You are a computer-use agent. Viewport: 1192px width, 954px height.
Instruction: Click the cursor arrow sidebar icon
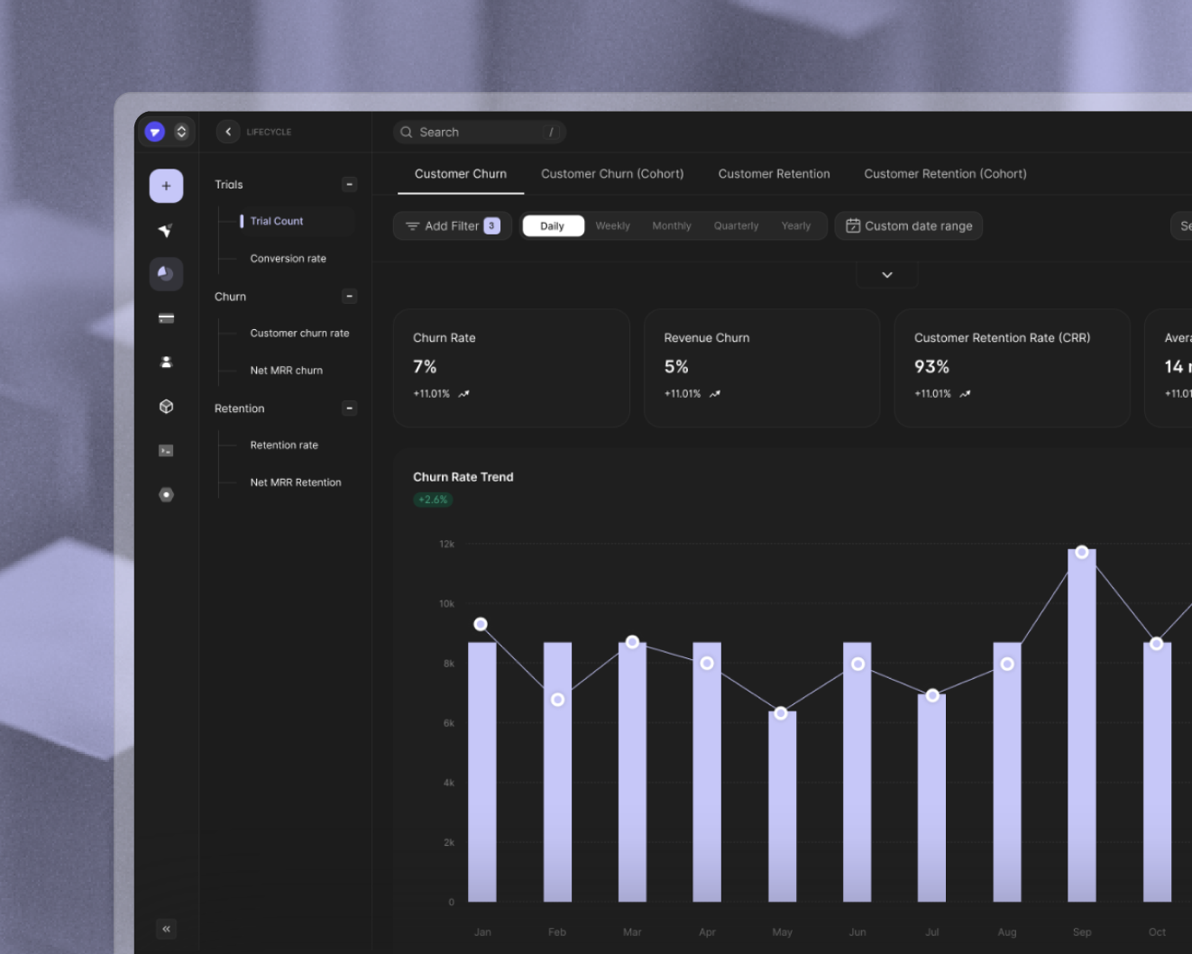(x=166, y=231)
